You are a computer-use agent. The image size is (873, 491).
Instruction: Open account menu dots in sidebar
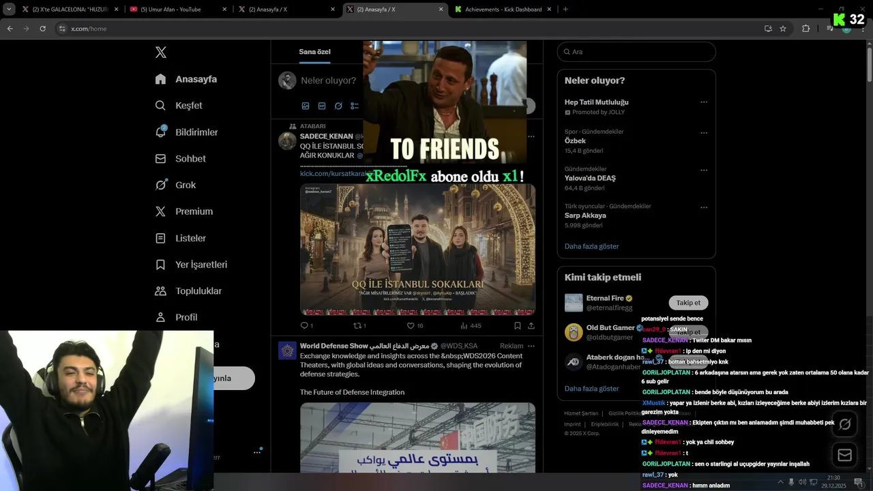[x=257, y=452]
